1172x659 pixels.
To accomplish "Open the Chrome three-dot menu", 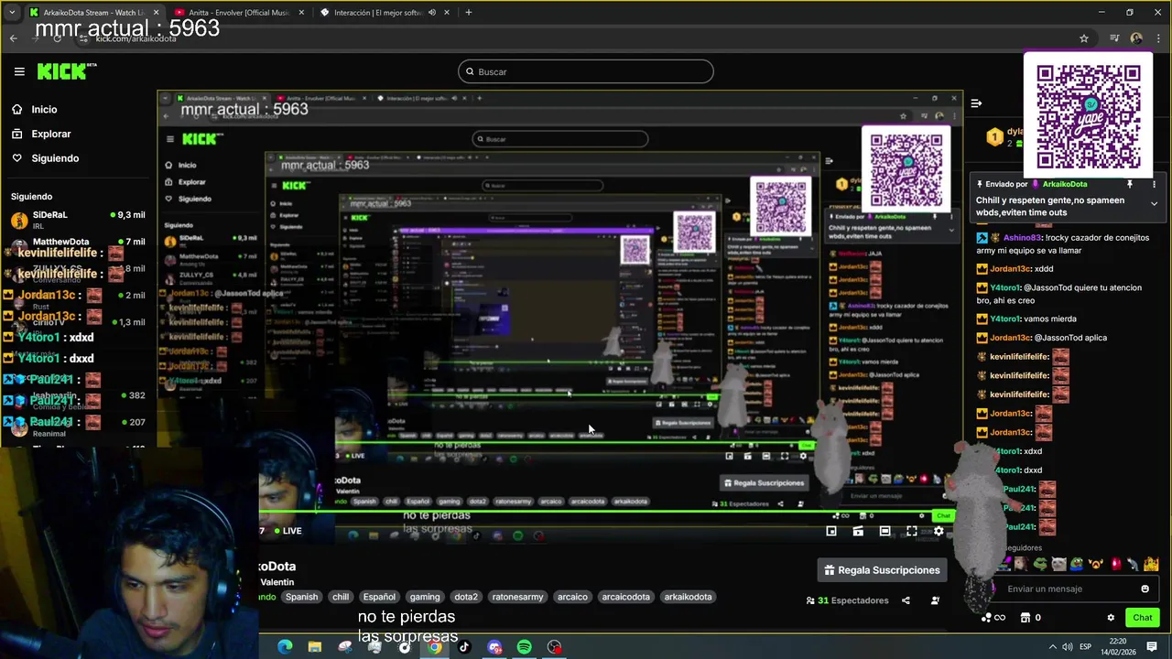I will 1157,38.
